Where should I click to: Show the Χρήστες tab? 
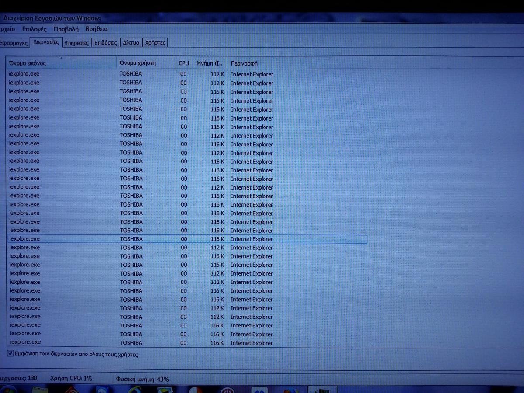click(155, 43)
